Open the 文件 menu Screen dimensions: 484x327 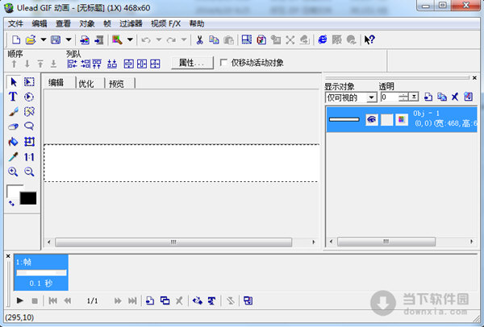pyautogui.click(x=15, y=23)
